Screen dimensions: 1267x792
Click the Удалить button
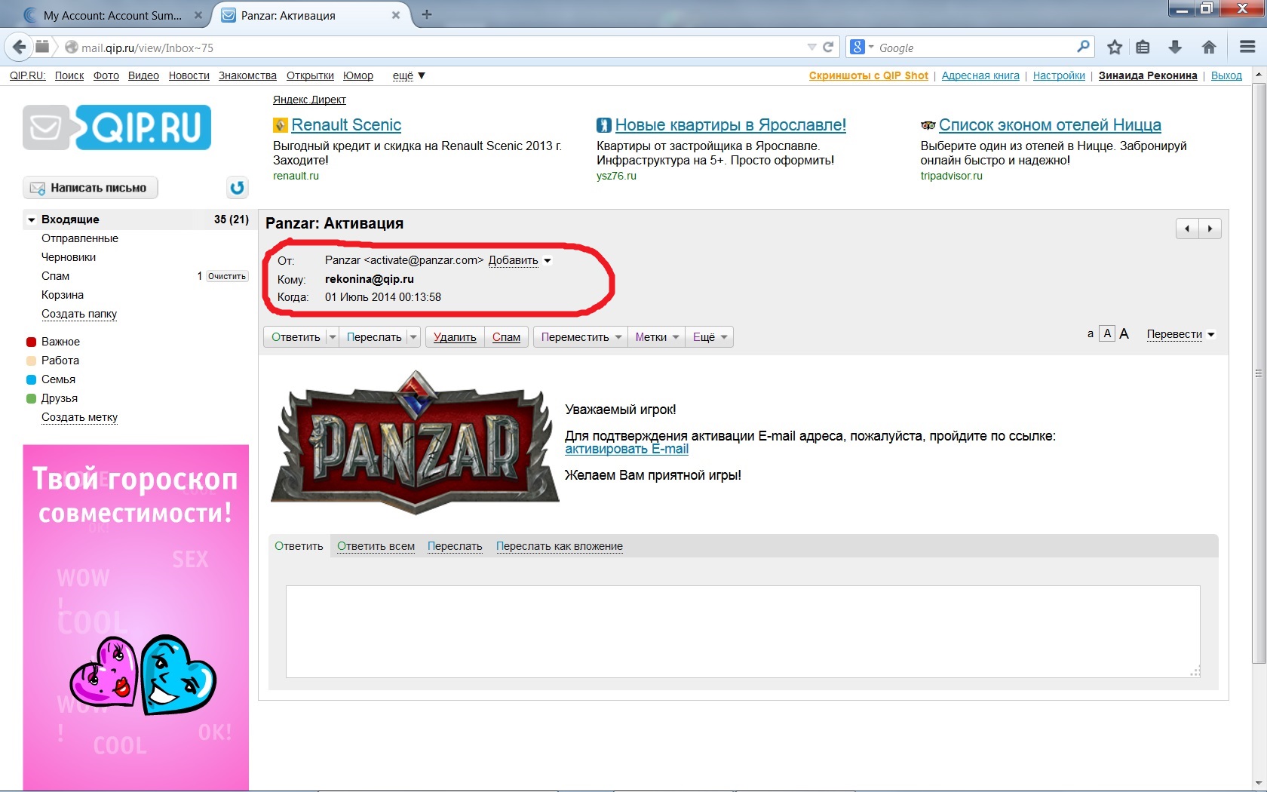(455, 337)
